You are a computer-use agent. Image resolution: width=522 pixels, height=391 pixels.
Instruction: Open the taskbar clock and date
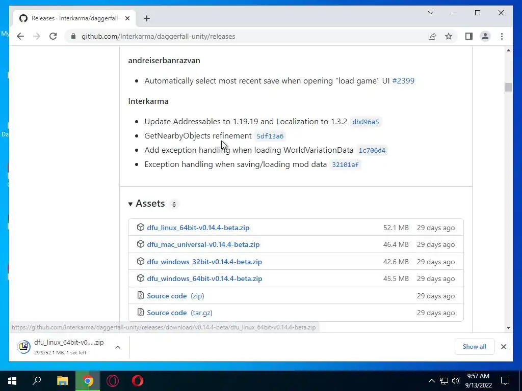(x=478, y=381)
